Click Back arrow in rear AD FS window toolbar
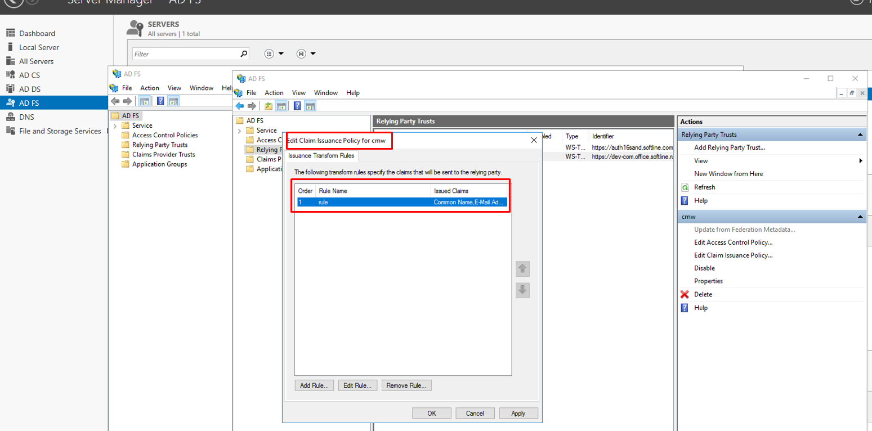 115,101
